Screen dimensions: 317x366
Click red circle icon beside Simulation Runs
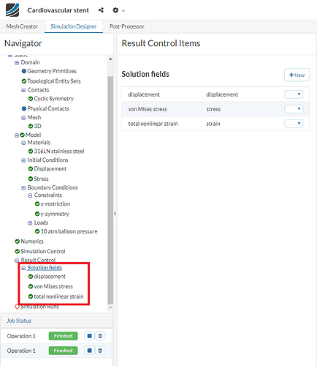(17, 307)
